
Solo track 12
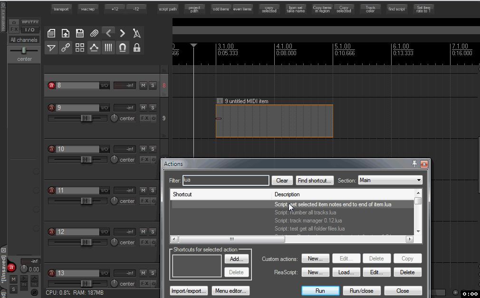tap(153, 231)
